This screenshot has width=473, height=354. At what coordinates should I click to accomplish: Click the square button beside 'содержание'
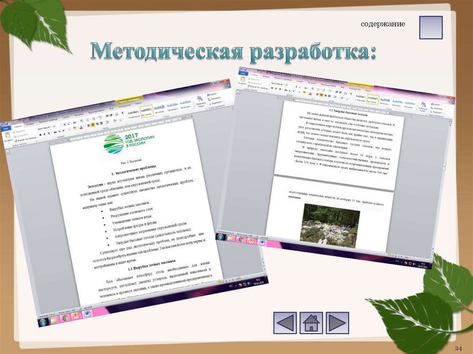431,27
